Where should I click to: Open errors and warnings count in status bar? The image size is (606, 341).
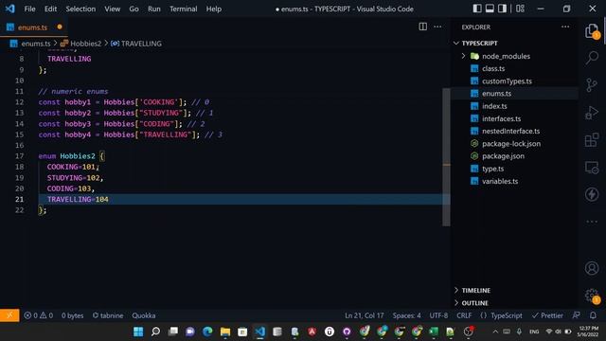pos(38,315)
